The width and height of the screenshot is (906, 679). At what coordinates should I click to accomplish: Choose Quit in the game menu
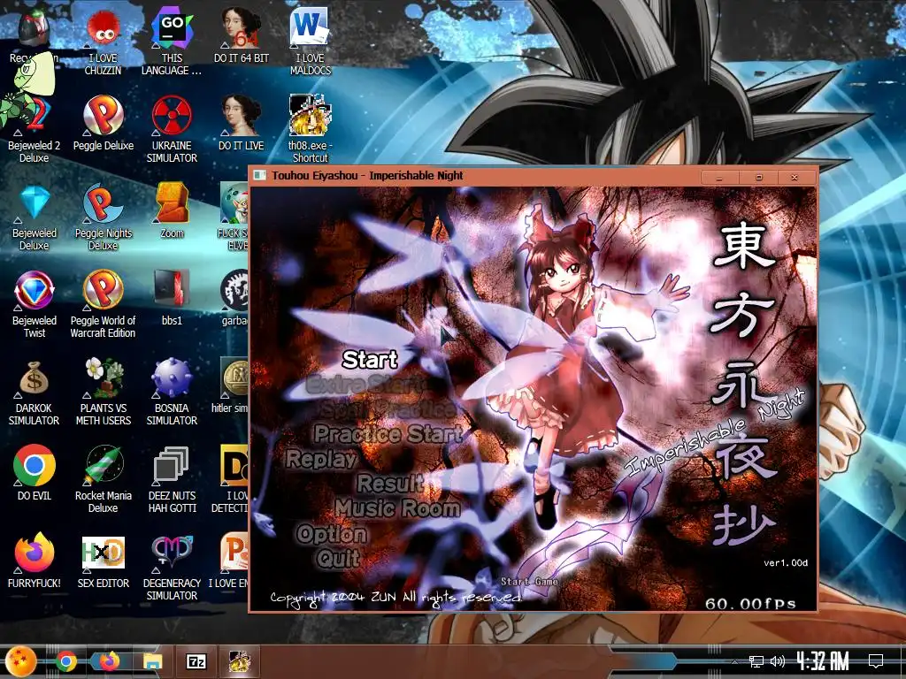[x=338, y=559]
